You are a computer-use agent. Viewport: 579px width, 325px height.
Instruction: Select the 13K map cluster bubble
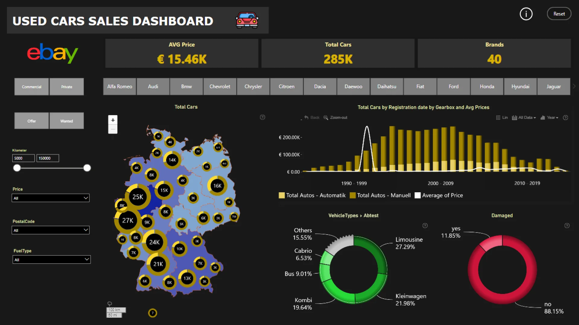tap(187, 278)
